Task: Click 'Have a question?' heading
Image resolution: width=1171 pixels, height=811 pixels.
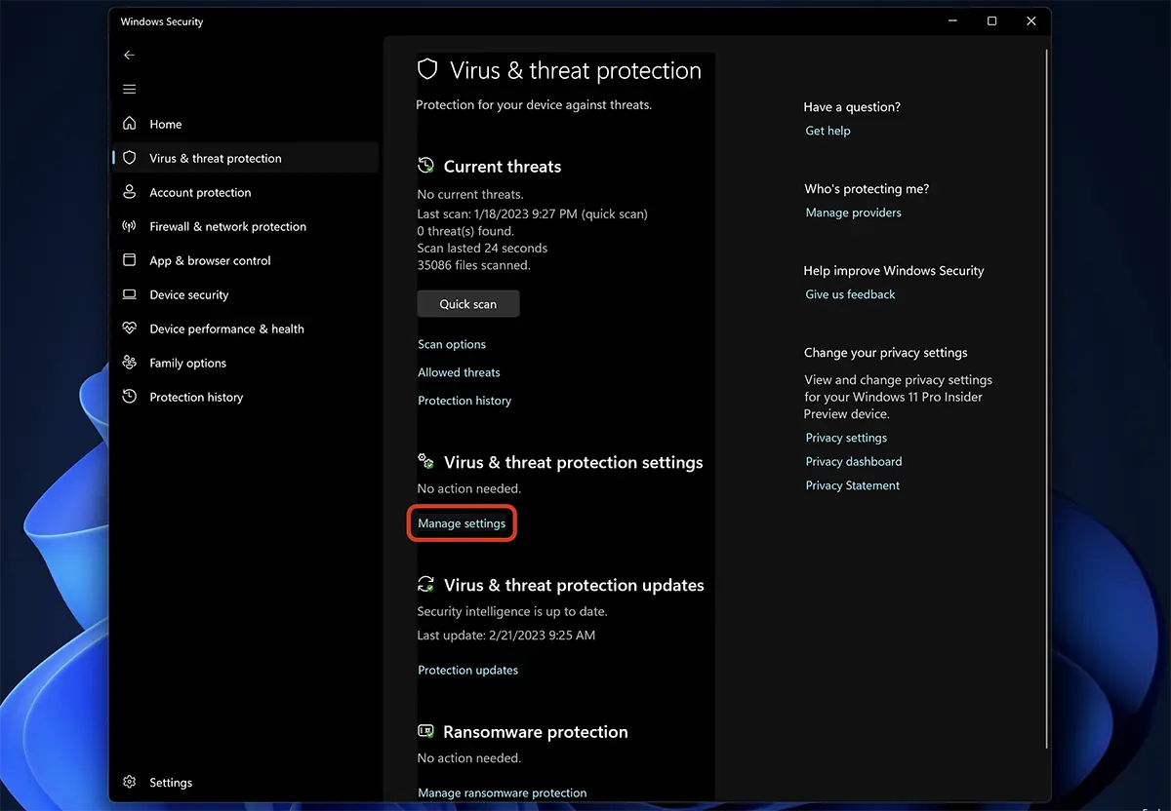Action: [852, 107]
